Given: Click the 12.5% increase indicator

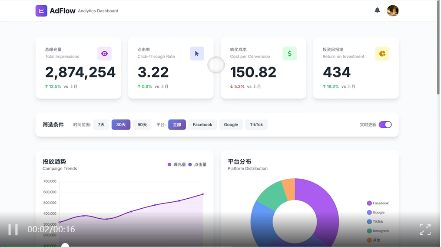Looking at the screenshot, I should point(53,87).
